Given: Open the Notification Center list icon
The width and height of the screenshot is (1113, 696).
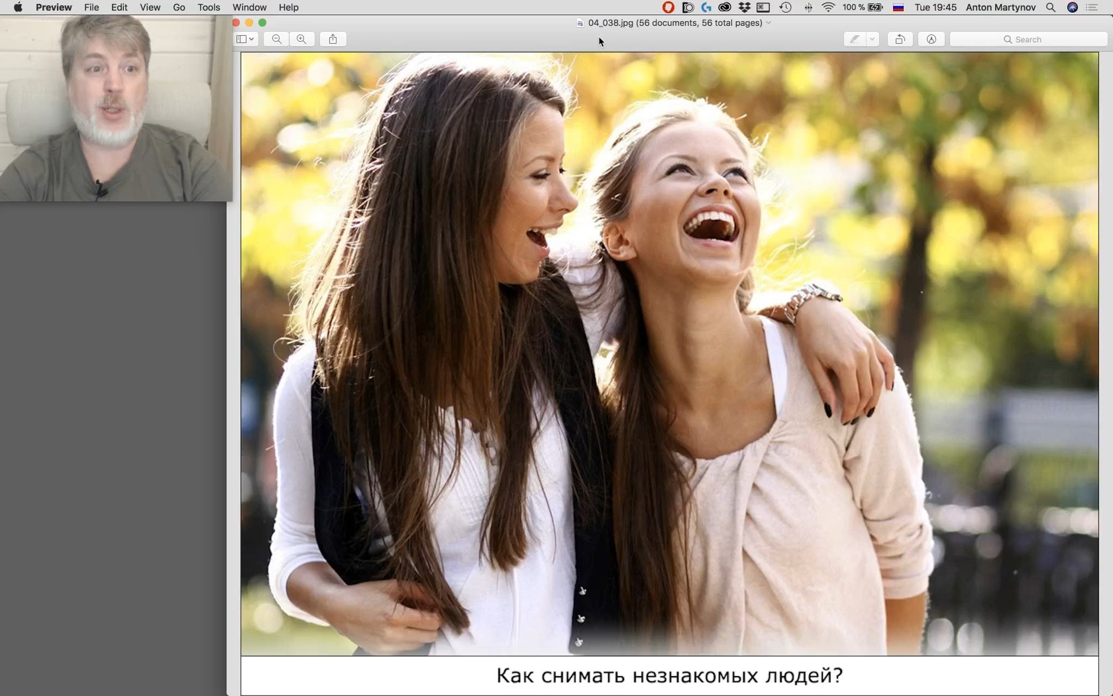Looking at the screenshot, I should tap(1093, 7).
